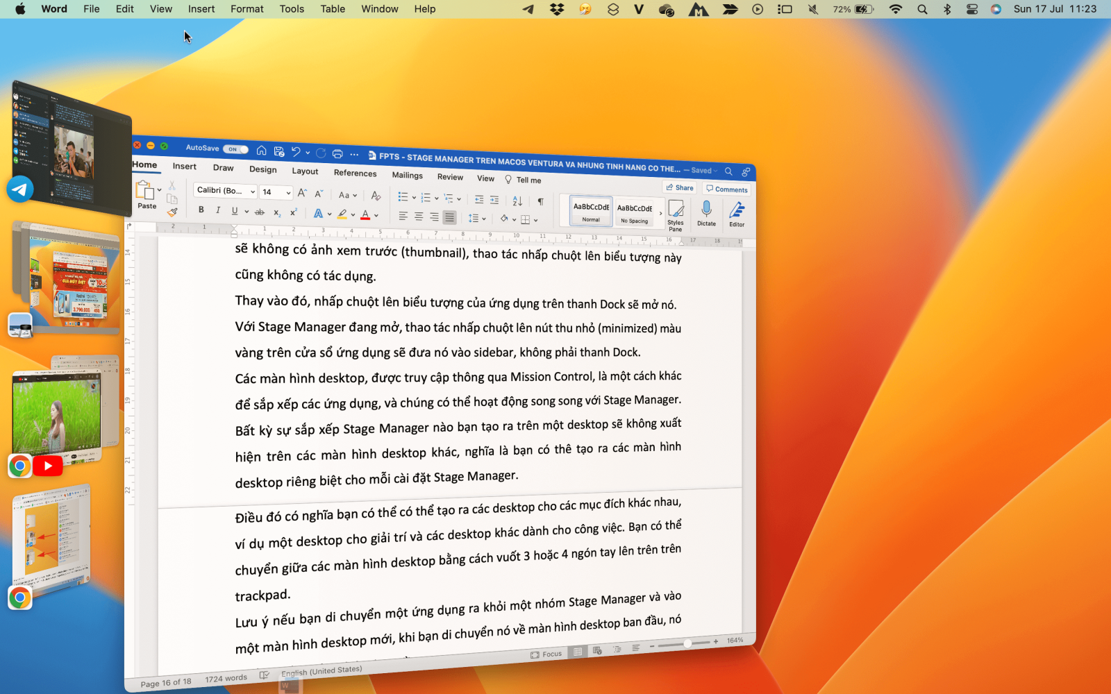This screenshot has width=1111, height=694.
Task: Open the Window menu in the menu bar
Action: coord(379,9)
